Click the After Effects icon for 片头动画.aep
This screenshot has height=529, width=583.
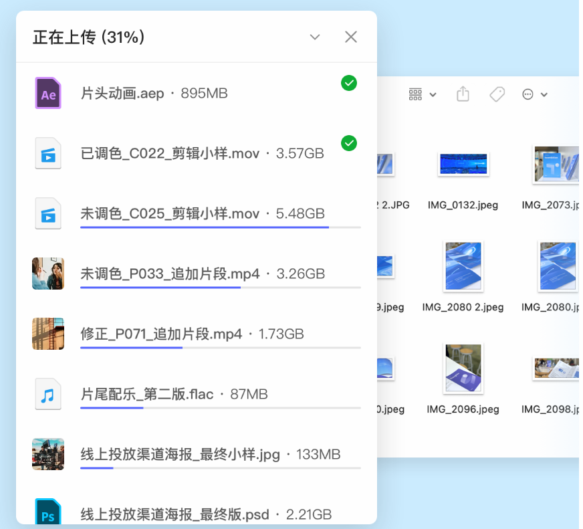pyautogui.click(x=48, y=93)
